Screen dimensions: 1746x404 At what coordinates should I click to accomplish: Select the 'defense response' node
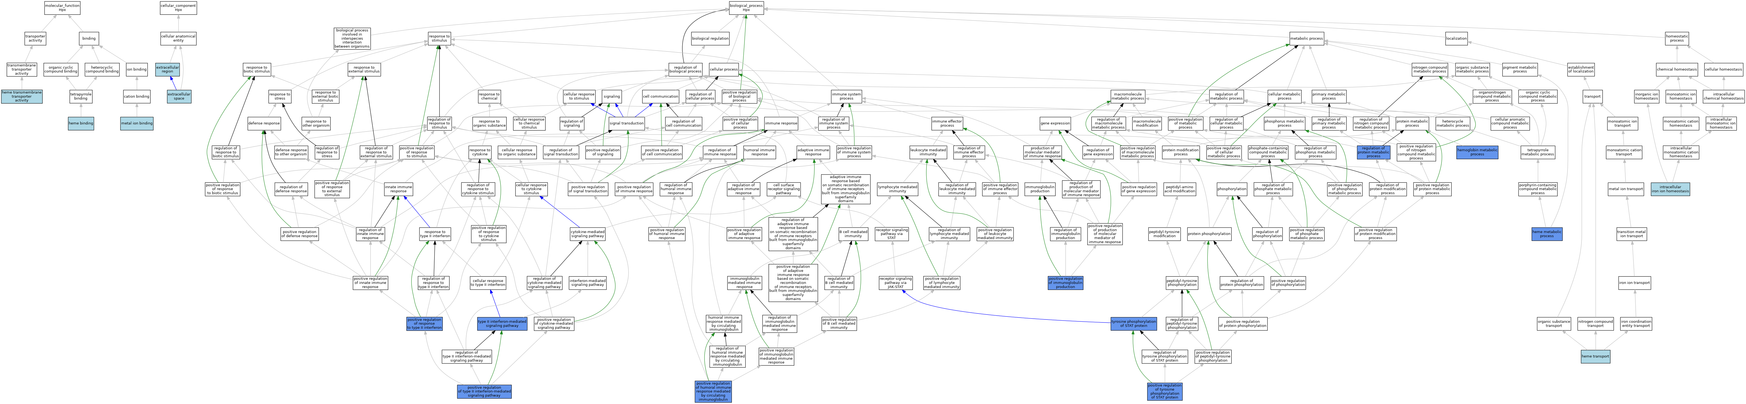[x=264, y=124]
